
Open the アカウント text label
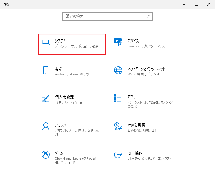click(62, 125)
